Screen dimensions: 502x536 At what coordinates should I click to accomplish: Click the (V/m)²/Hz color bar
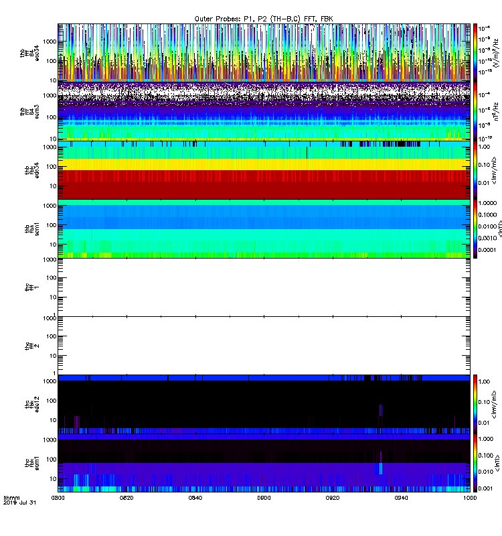coord(475,53)
